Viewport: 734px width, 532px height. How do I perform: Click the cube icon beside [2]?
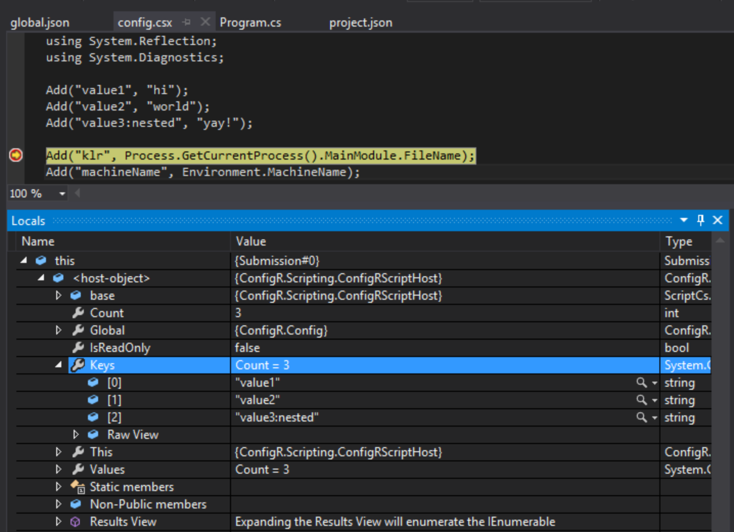93,417
